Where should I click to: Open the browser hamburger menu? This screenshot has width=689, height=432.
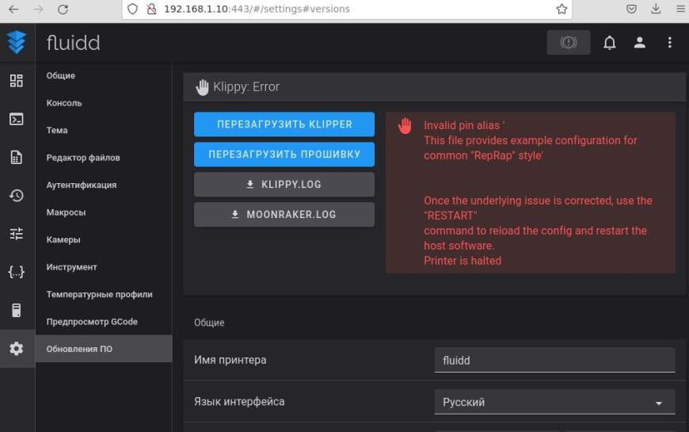pyautogui.click(x=680, y=9)
